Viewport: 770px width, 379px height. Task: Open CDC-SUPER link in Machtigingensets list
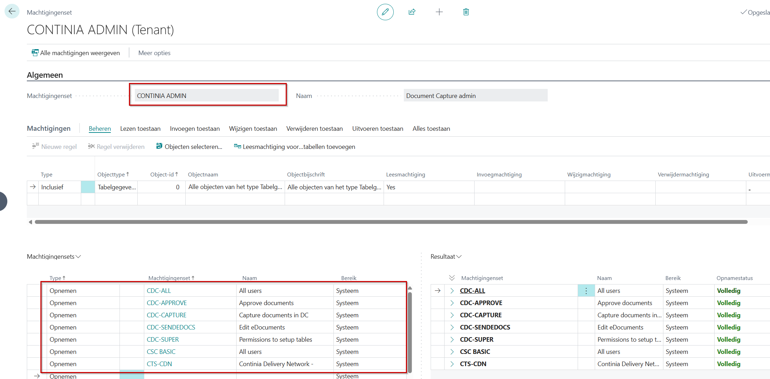pyautogui.click(x=163, y=339)
